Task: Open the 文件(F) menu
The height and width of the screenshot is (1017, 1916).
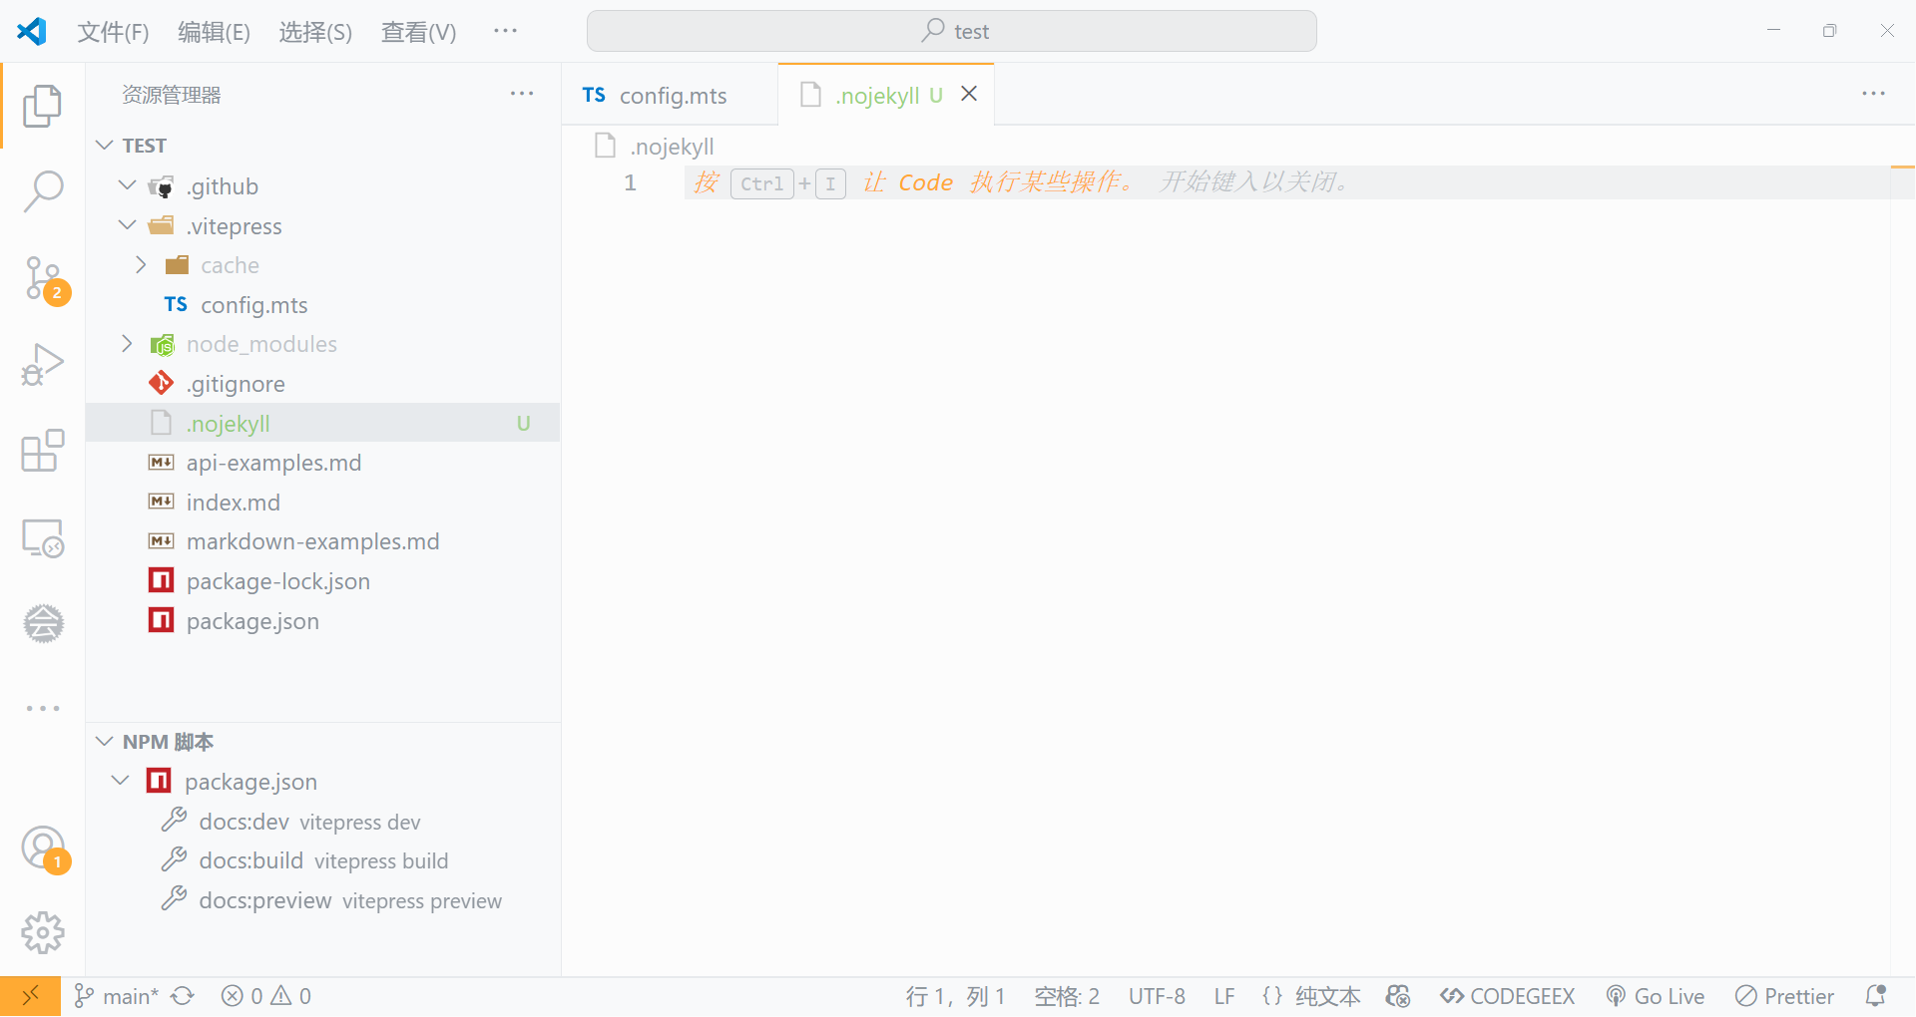Action: pos(113,32)
